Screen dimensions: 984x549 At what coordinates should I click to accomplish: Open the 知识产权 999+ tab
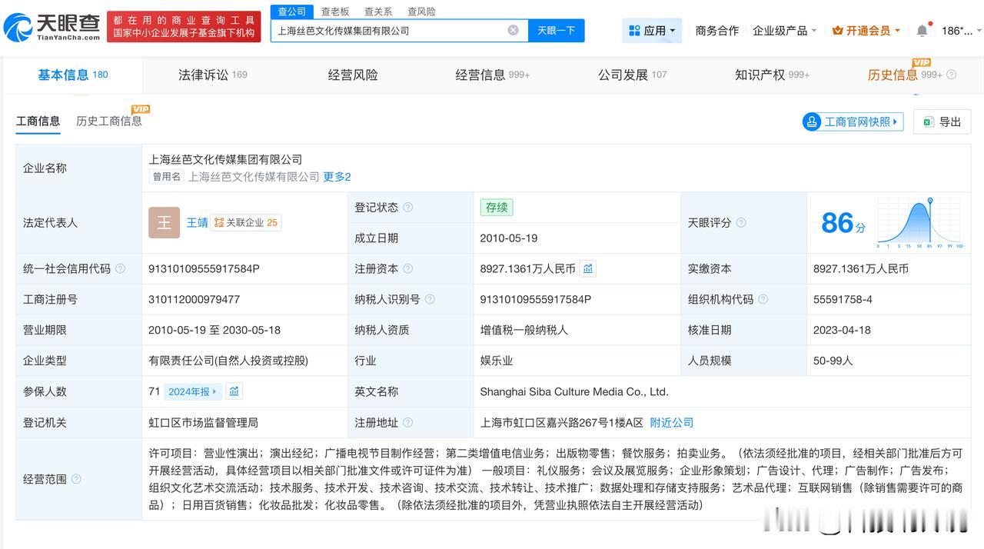point(773,75)
